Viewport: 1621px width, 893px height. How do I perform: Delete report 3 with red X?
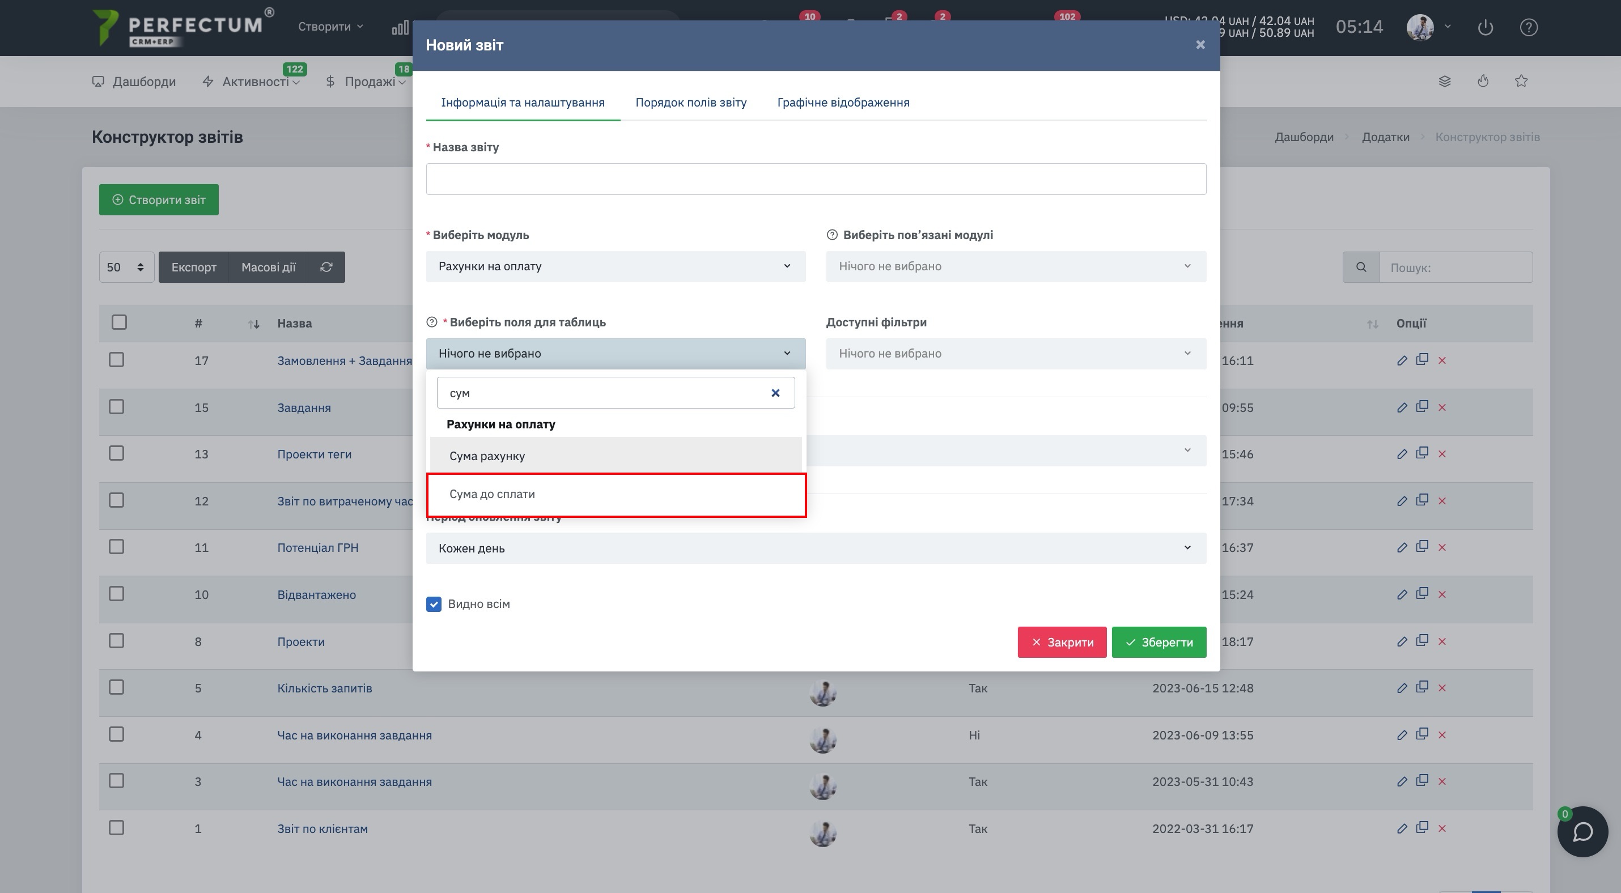click(1442, 782)
